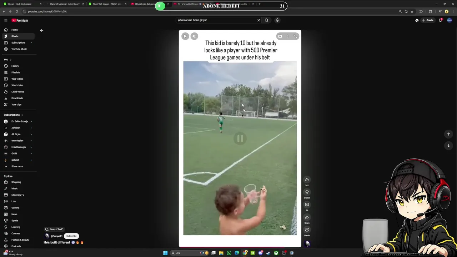This screenshot has height=257, width=457.
Task: Open the Ali Biçim subscription channel
Action: 19,134
